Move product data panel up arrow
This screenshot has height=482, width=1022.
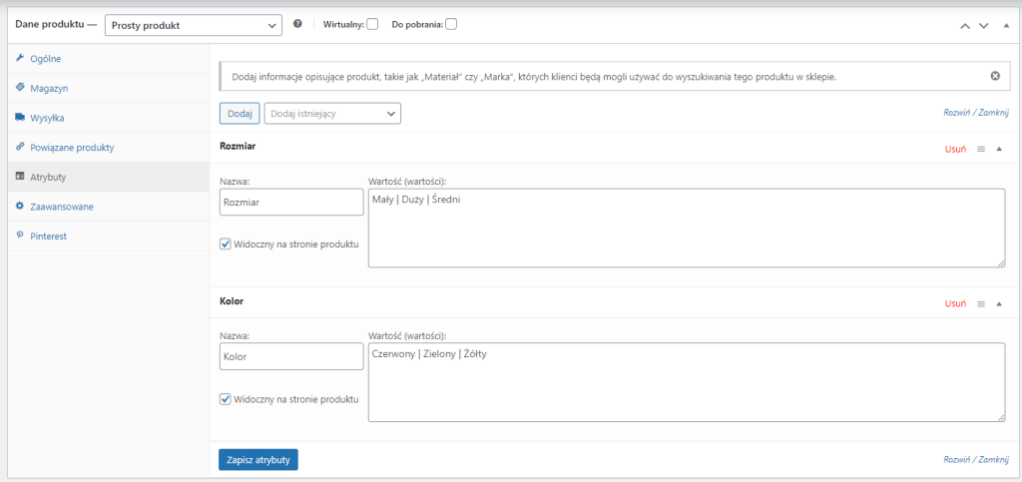tap(965, 26)
